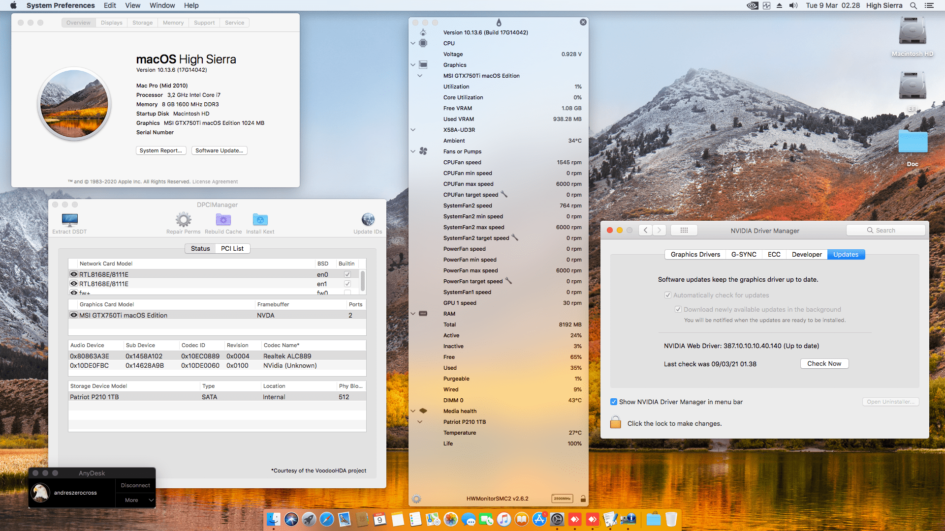
Task: Click the System Report... button
Action: [160, 150]
